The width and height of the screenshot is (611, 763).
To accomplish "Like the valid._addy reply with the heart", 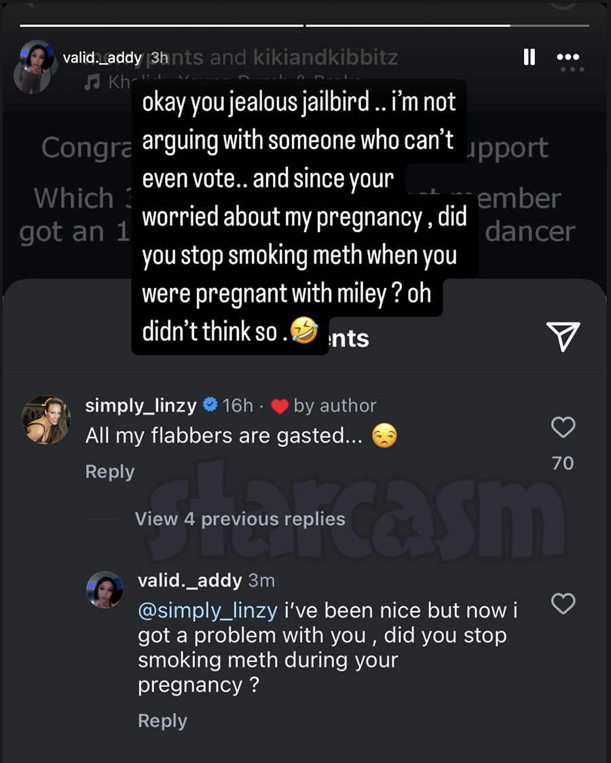I will point(563,603).
